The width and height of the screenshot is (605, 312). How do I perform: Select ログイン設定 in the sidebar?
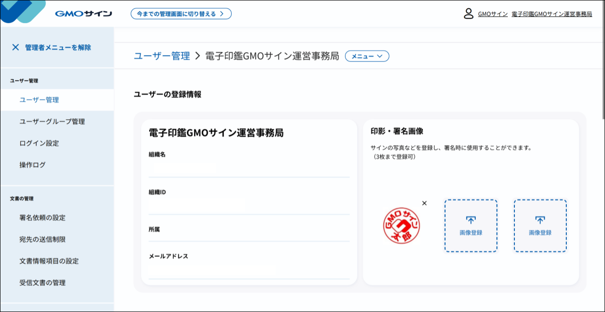38,143
